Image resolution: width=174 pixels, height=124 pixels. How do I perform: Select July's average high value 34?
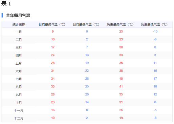[53, 79]
